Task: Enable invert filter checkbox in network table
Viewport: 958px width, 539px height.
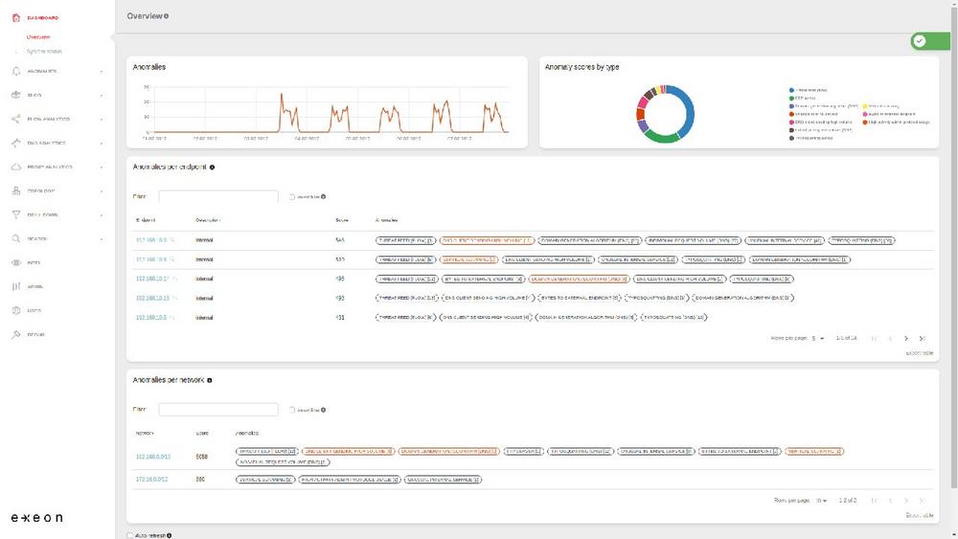Action: (292, 410)
